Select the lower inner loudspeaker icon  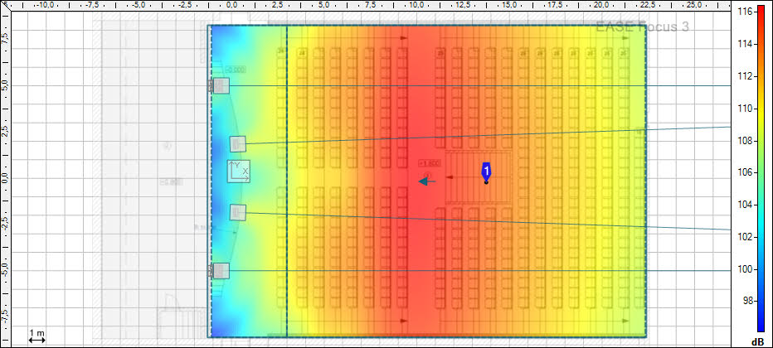238,213
